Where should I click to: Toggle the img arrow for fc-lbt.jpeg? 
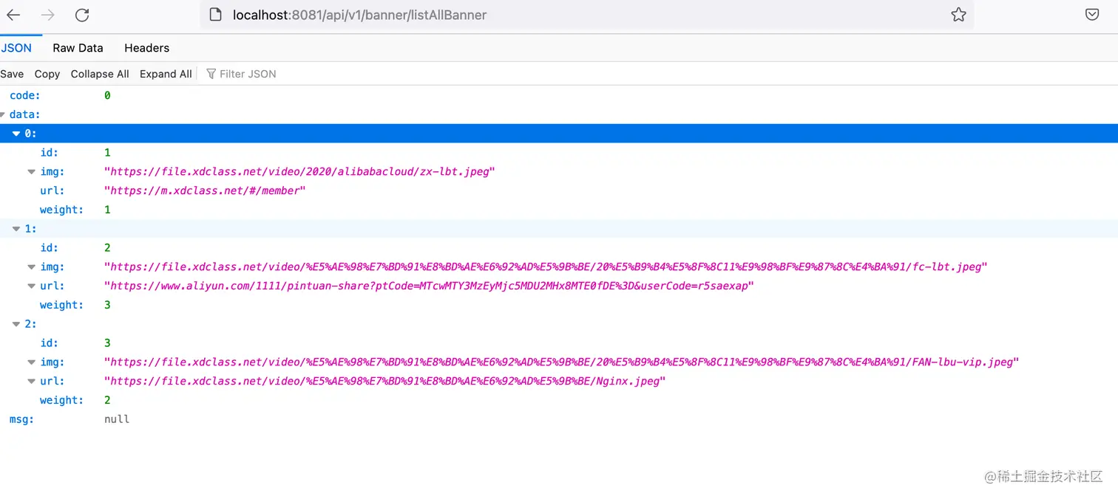point(32,266)
